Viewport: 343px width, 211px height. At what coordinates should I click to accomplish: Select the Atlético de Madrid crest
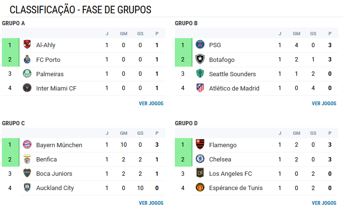200,88
